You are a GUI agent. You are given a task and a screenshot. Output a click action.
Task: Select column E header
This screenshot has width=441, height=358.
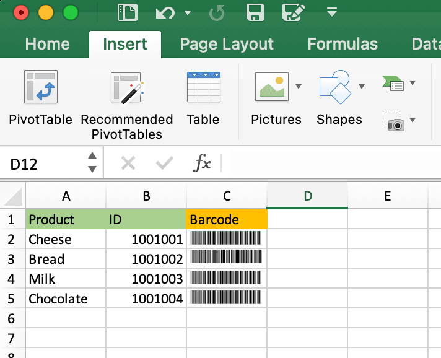(x=388, y=196)
